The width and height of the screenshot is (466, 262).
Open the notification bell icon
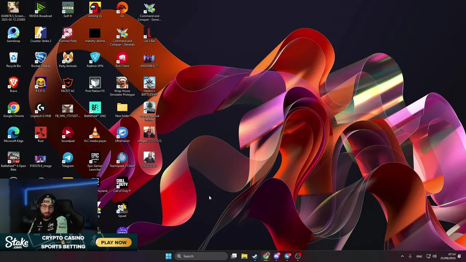pyautogui.click(x=459, y=256)
